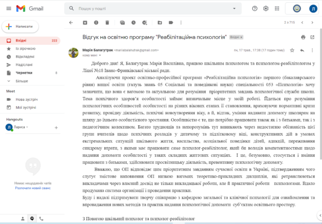Compose a new message with Написати
Image resolution: width=322 pixels, height=224 pixels.
(x=20, y=26)
